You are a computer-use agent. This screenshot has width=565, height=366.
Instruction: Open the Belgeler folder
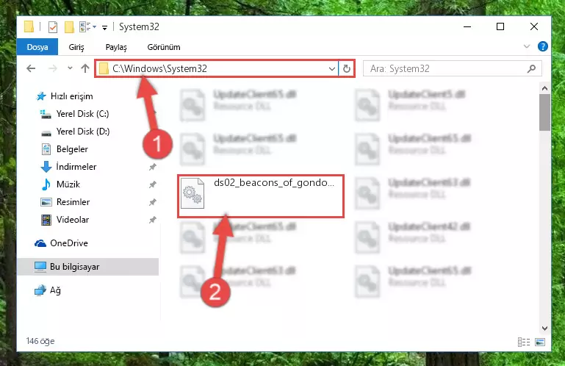(72, 149)
